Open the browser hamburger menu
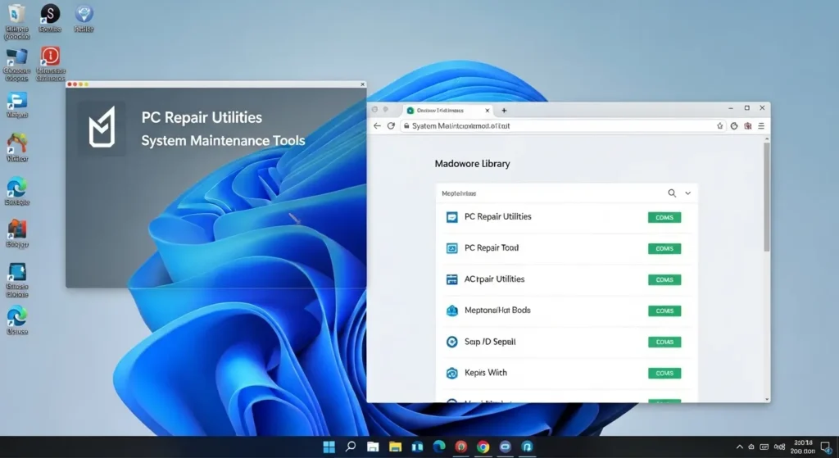Screen dimensions: 839x458 point(761,125)
